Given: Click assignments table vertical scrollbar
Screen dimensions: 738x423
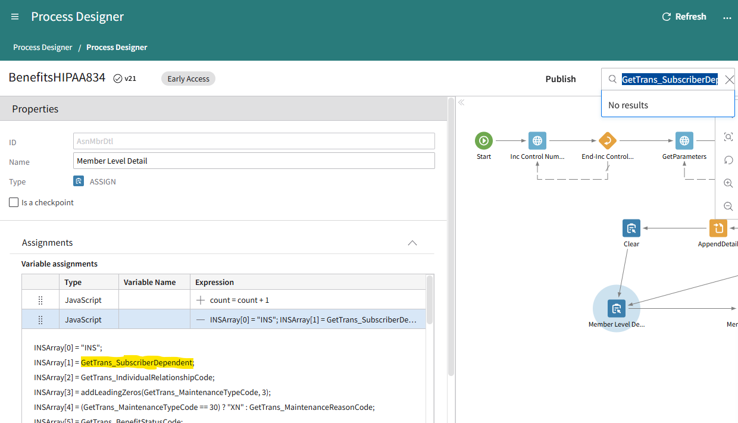Looking at the screenshot, I should coord(430,299).
